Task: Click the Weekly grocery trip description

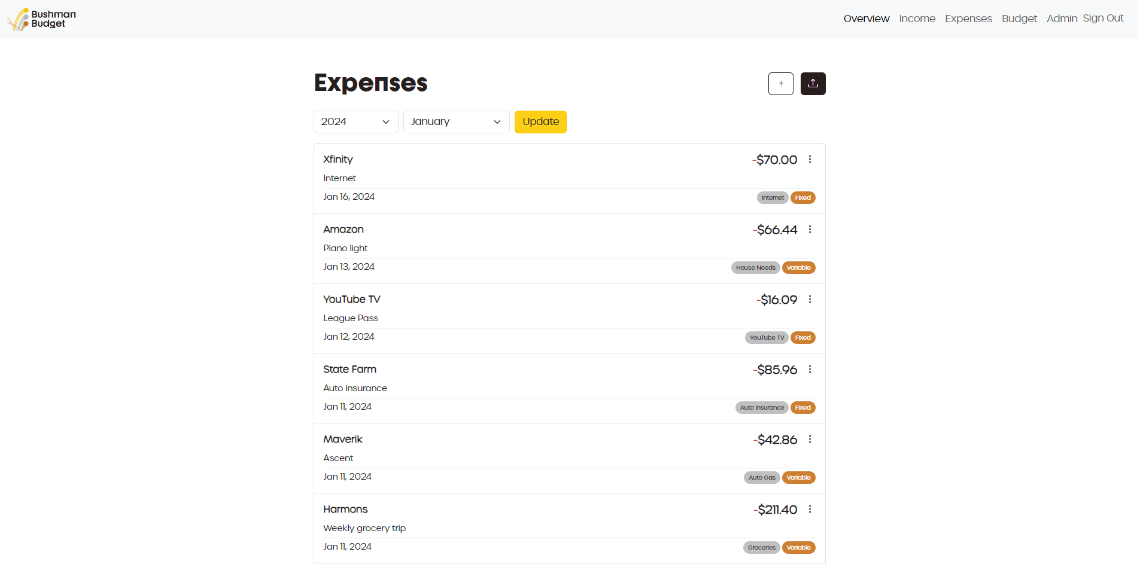Action: [x=364, y=528]
